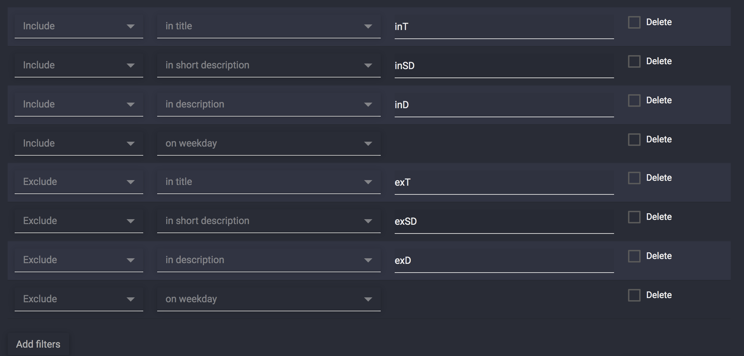Open the 'in short description' field dropdown for inSD
744x356 pixels.
pos(268,65)
